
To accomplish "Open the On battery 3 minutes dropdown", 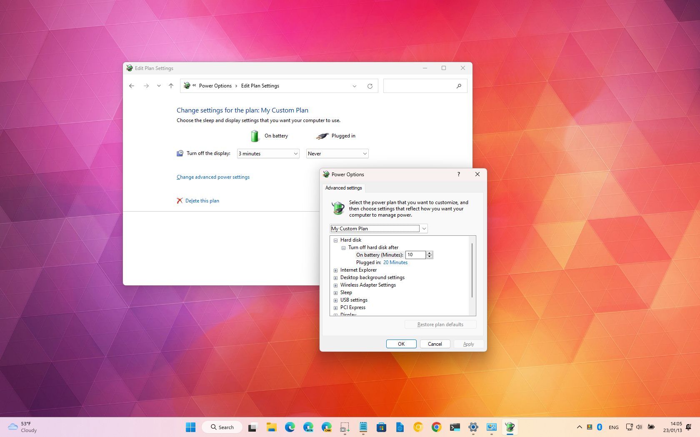I will pos(267,153).
